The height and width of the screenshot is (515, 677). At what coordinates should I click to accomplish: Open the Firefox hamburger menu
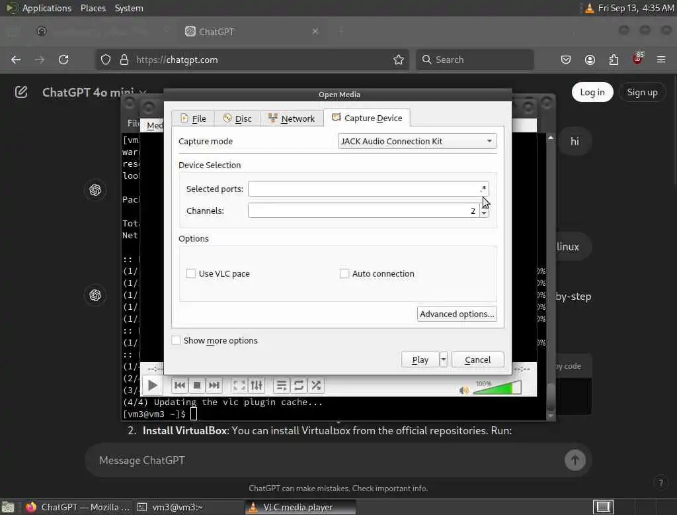(x=661, y=60)
